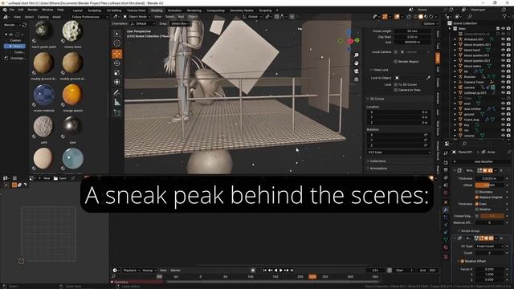Select the ocean material thumbnail
This screenshot has height=289, width=514.
[x=43, y=95]
